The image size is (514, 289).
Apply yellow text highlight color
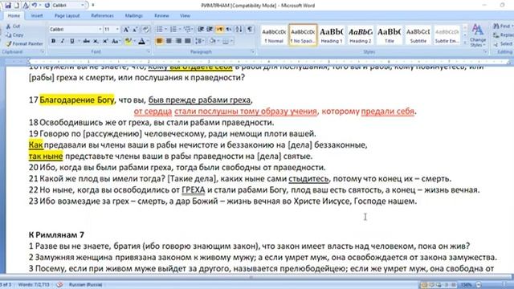point(128,41)
